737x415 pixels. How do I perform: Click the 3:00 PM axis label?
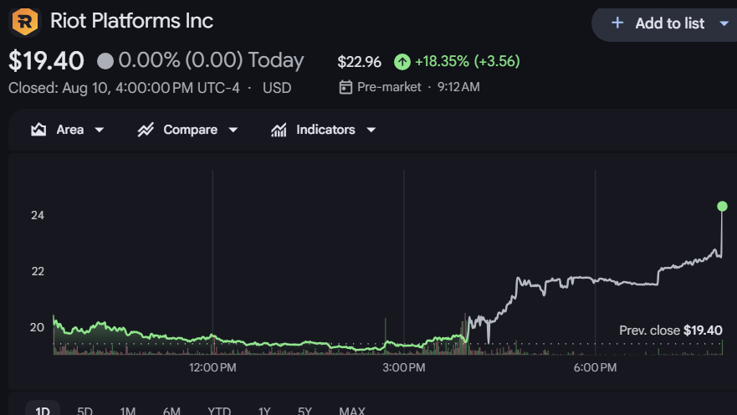[404, 367]
